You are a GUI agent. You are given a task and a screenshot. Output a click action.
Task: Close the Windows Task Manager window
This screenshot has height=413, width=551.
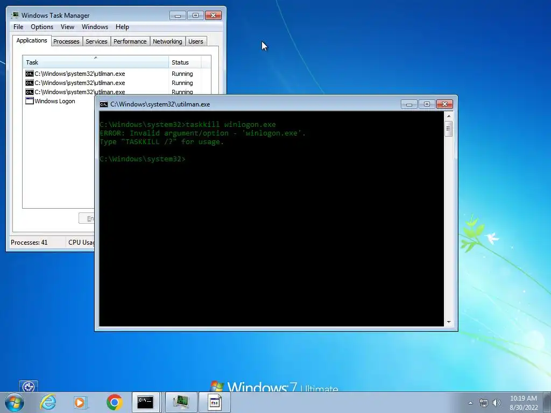click(213, 16)
